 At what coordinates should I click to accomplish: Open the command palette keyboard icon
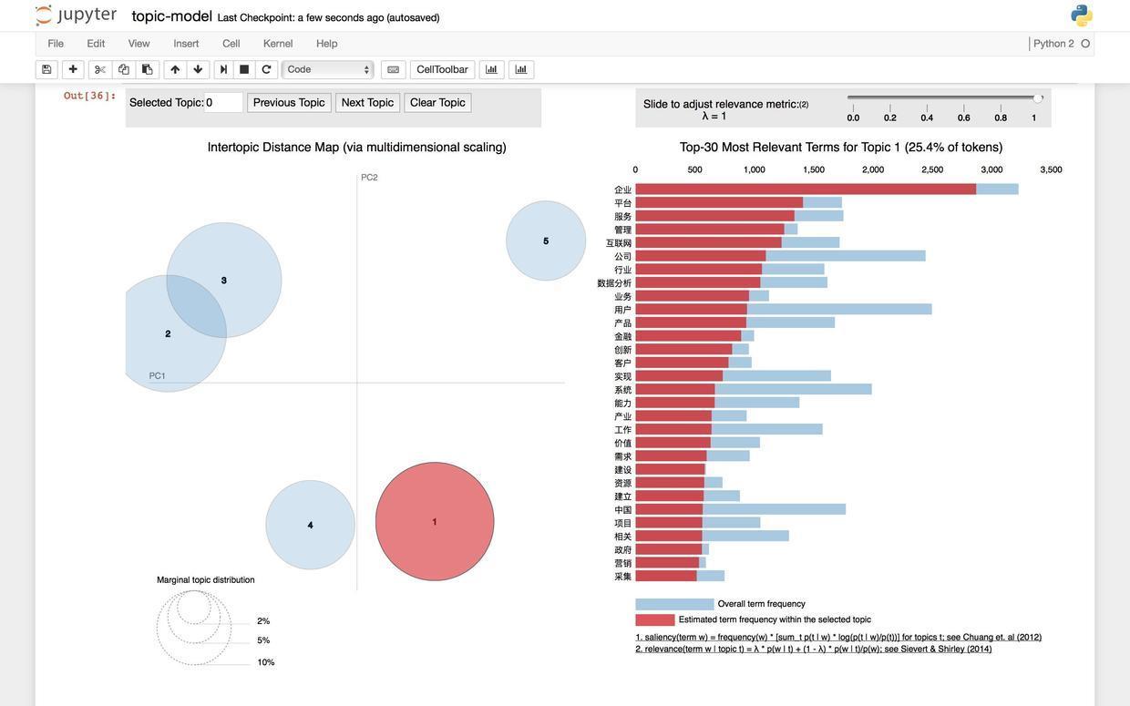[394, 70]
